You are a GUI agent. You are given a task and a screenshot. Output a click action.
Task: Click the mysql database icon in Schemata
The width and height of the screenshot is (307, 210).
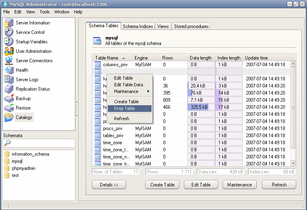coord(7,161)
